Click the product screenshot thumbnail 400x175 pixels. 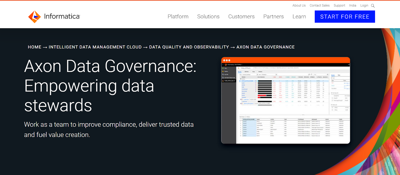pyautogui.click(x=285, y=100)
